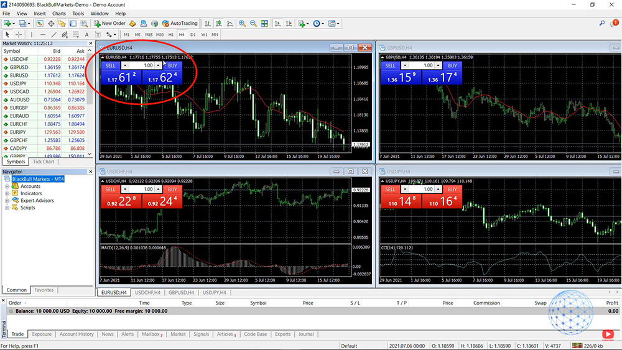Screen dimensions: 622x350
Task: Toggle the Market Watch toolbar icon
Action: (40, 24)
